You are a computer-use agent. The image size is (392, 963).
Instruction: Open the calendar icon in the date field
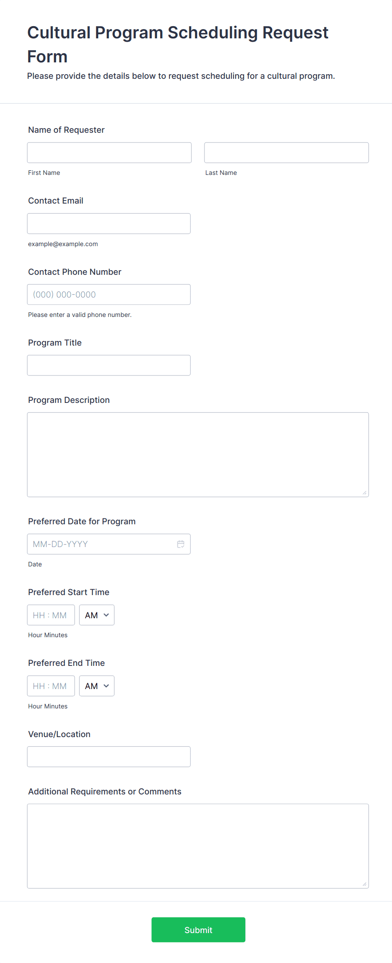(181, 544)
